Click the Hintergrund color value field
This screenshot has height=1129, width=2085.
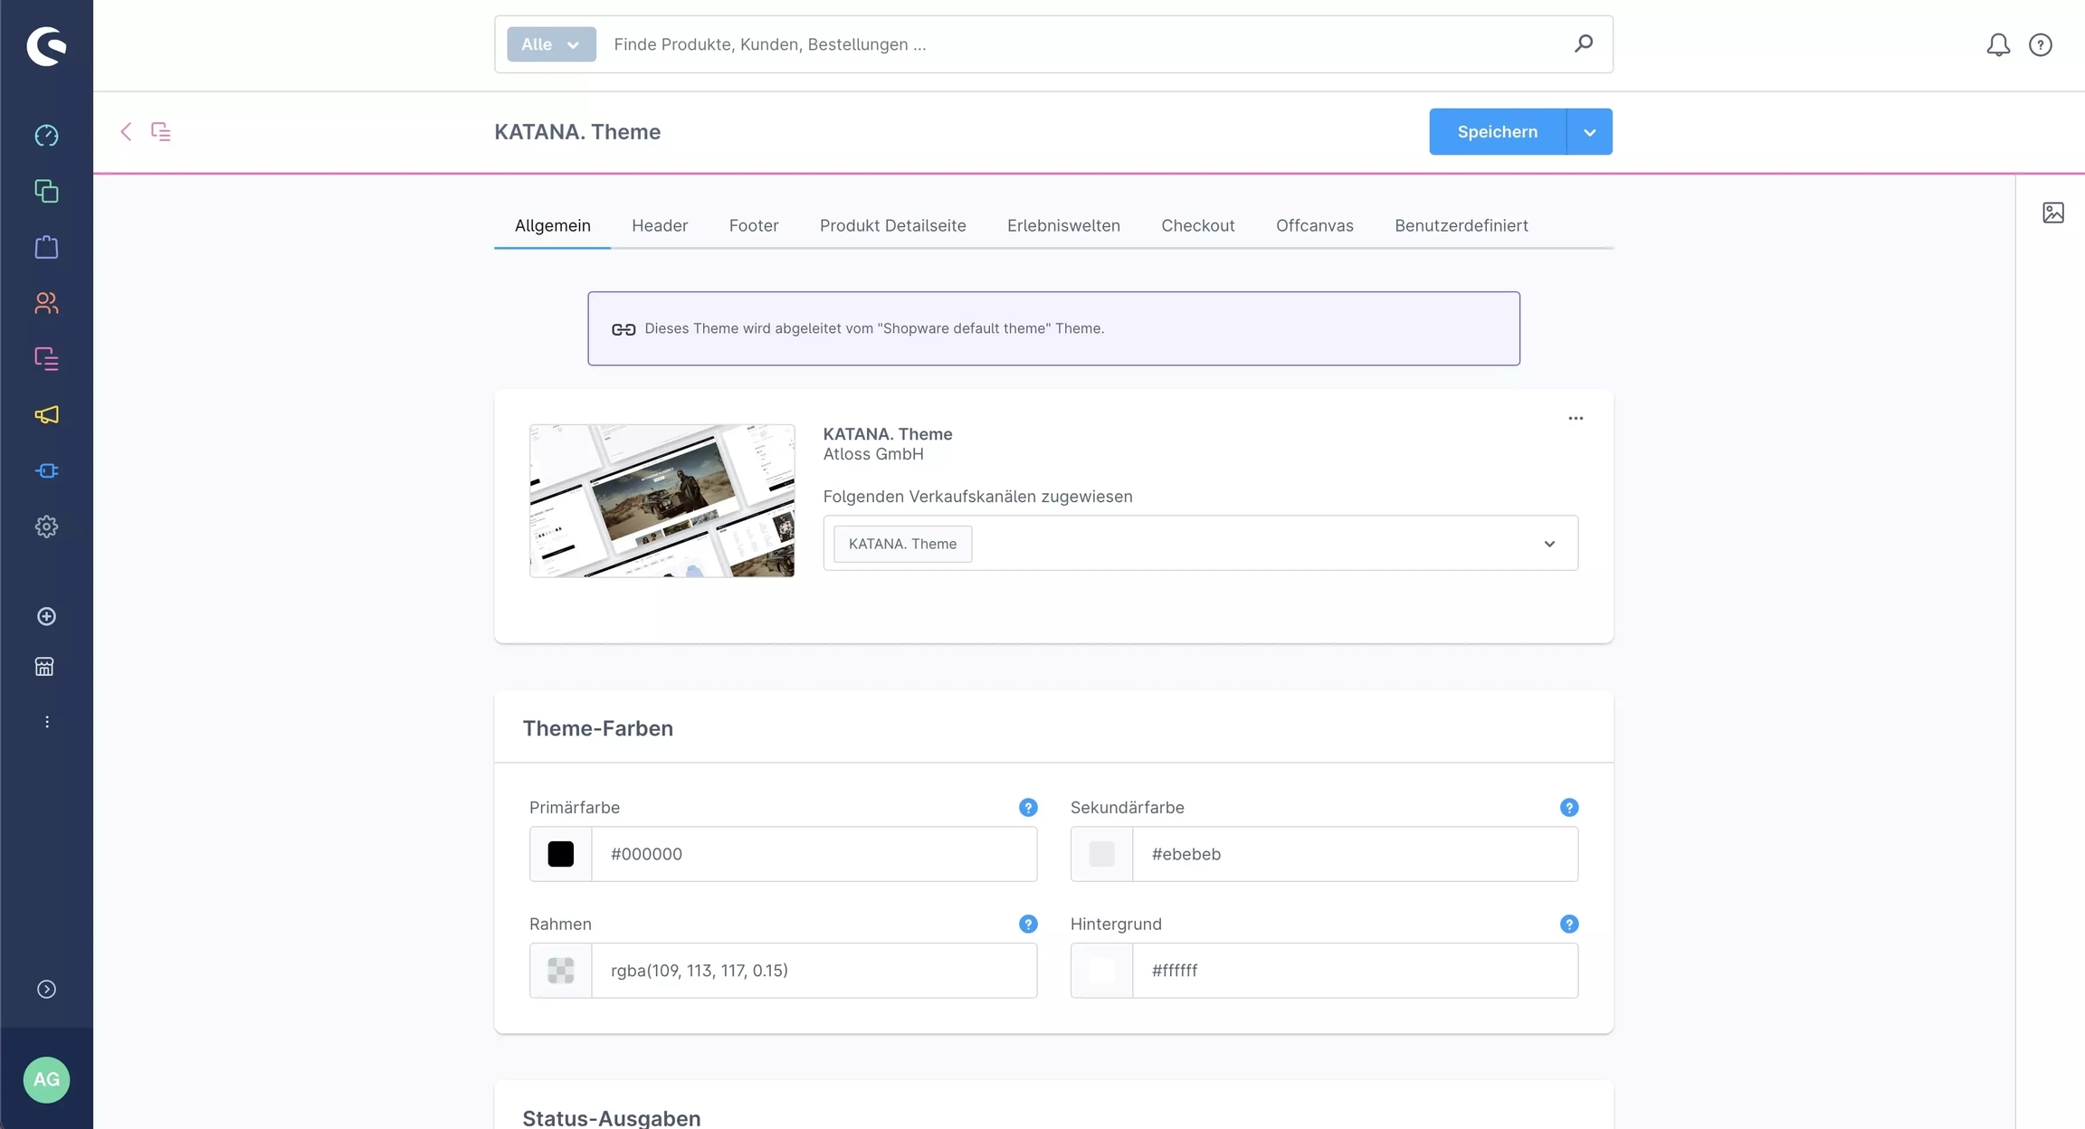pyautogui.click(x=1354, y=971)
